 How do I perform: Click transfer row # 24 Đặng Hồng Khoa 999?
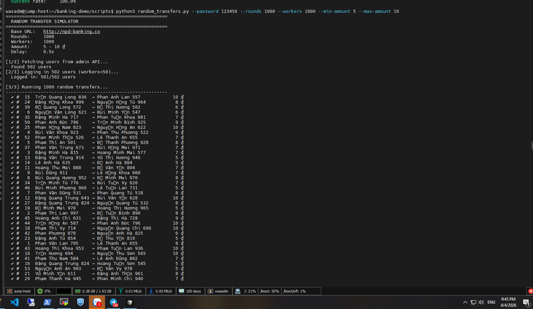click(97, 102)
